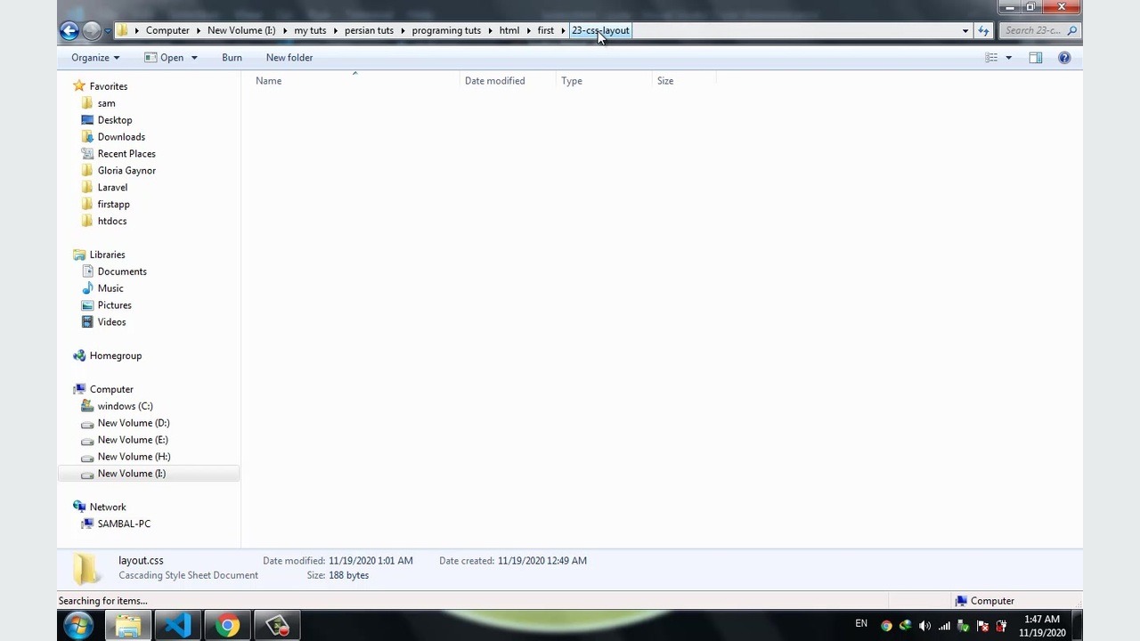Click the folder icon in the address bar
Screen dimensions: 1140x641
123,30
